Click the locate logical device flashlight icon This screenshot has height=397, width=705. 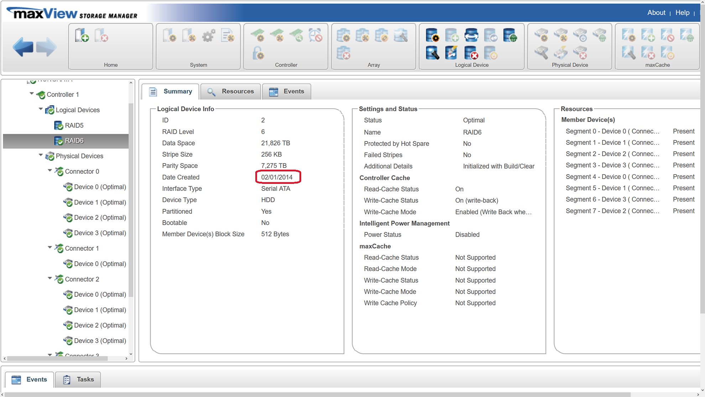pos(432,53)
